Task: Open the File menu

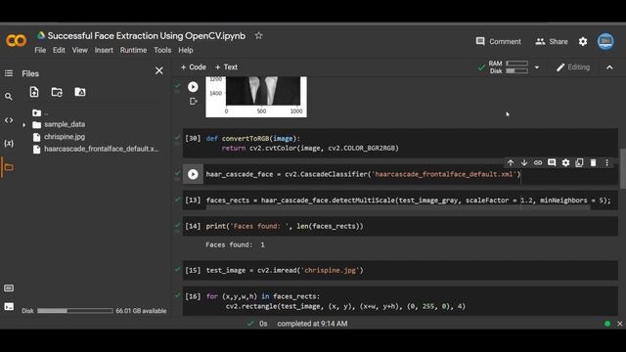Action: [x=40, y=50]
